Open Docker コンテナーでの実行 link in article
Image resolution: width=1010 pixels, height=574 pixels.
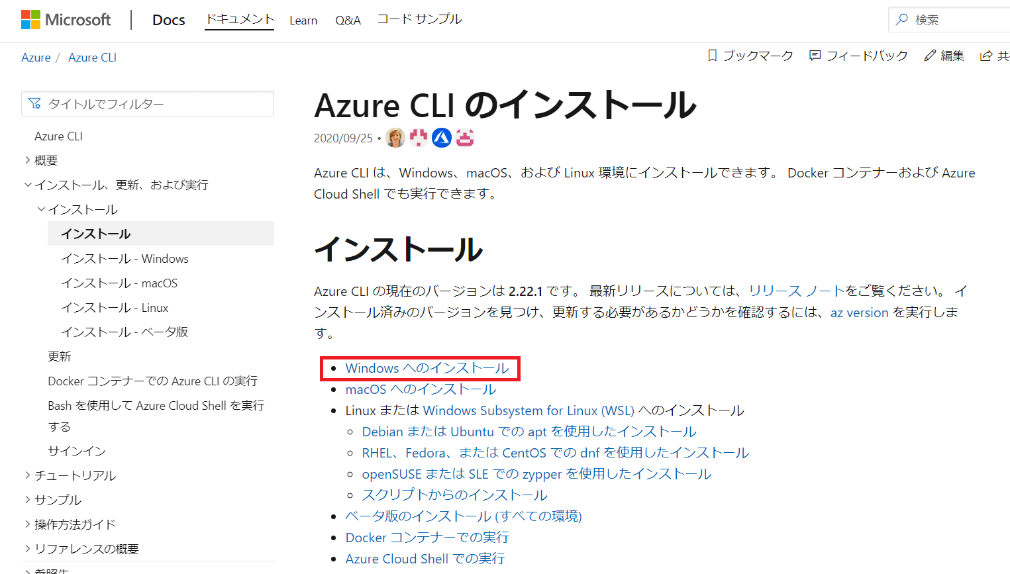[427, 538]
